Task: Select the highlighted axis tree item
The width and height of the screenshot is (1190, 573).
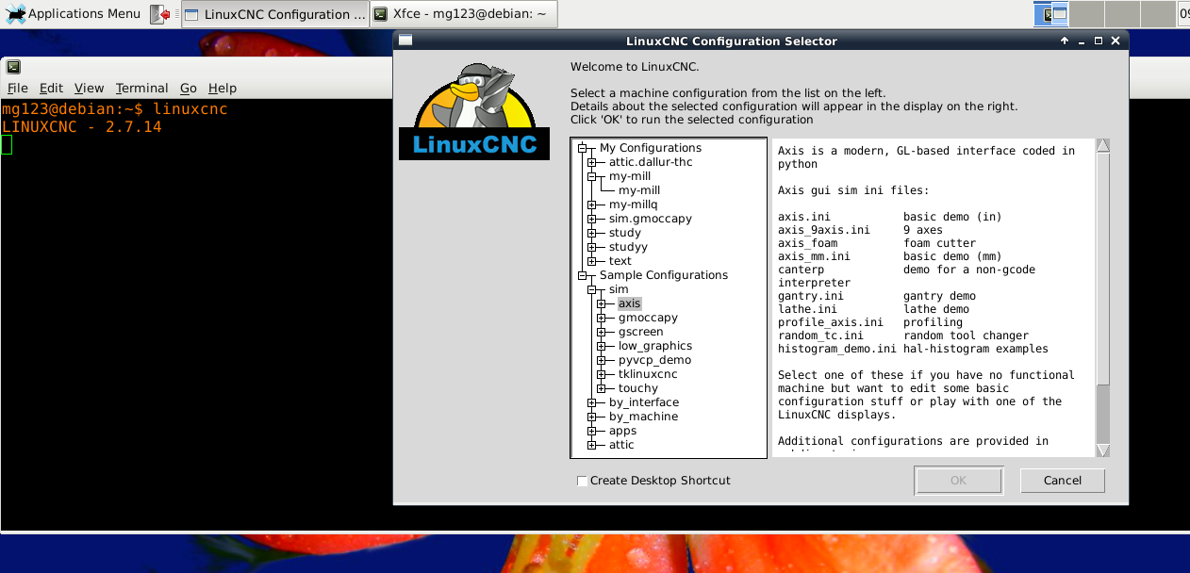Action: [630, 303]
